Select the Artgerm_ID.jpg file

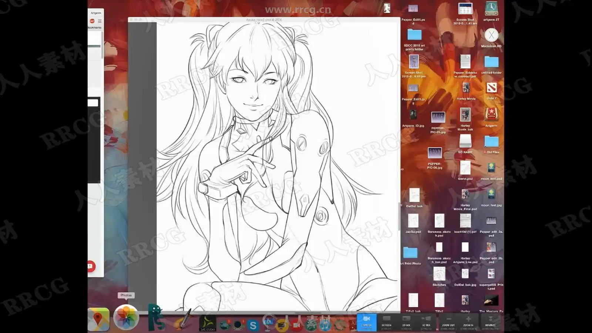pyautogui.click(x=413, y=115)
